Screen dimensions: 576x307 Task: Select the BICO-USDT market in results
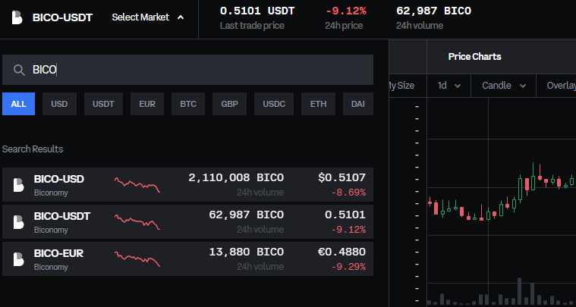tap(187, 221)
